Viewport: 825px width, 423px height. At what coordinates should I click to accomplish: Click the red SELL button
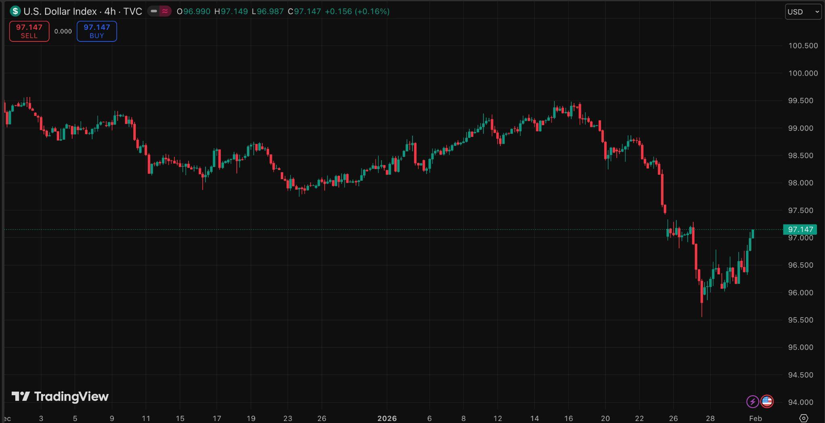(29, 31)
